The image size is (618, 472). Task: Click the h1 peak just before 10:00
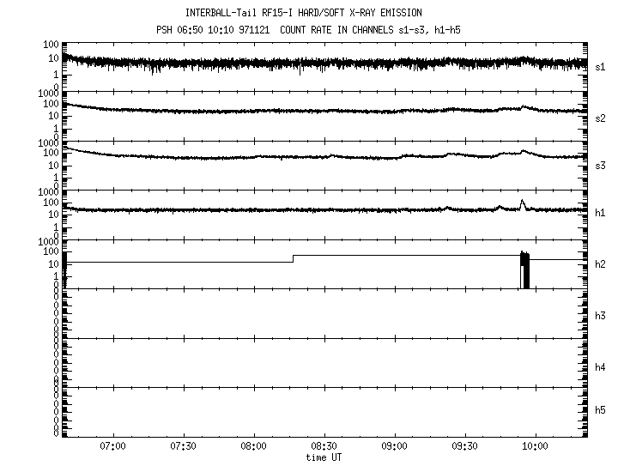pyautogui.click(x=522, y=203)
